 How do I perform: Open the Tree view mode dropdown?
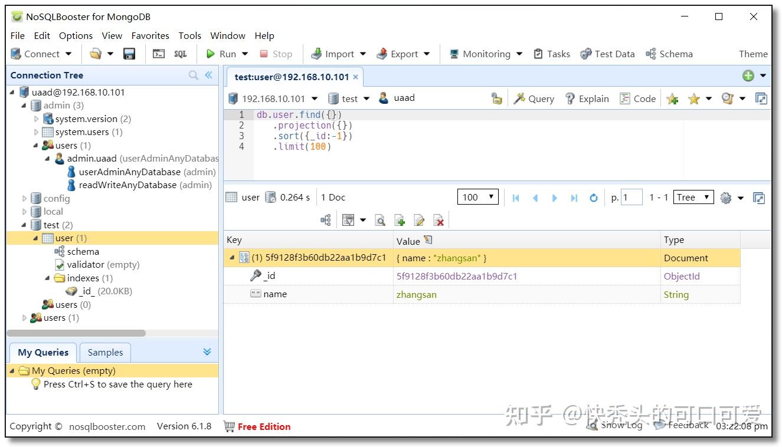(x=692, y=197)
